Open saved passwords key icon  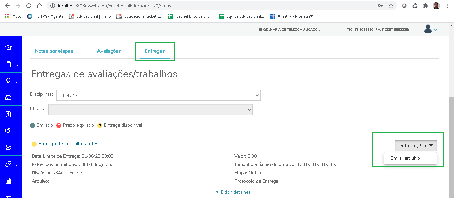pos(380,6)
